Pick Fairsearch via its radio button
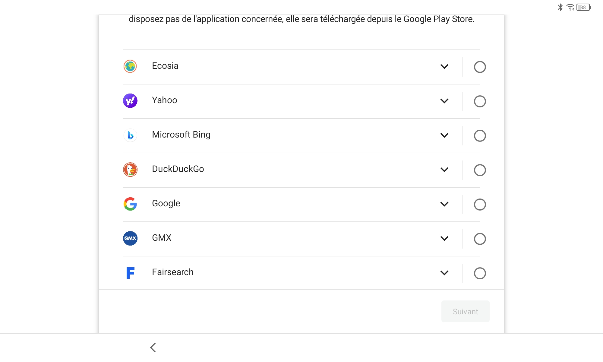Screen dimensions: 603x362 point(480,273)
